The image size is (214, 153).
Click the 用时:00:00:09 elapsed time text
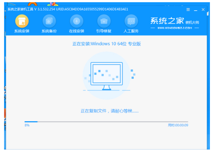178,125
